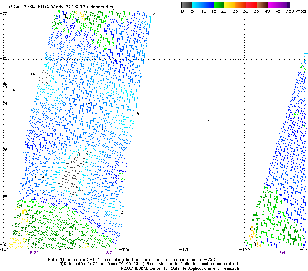
Task: Click the '35' legend scale label
Action: [x=256, y=11]
